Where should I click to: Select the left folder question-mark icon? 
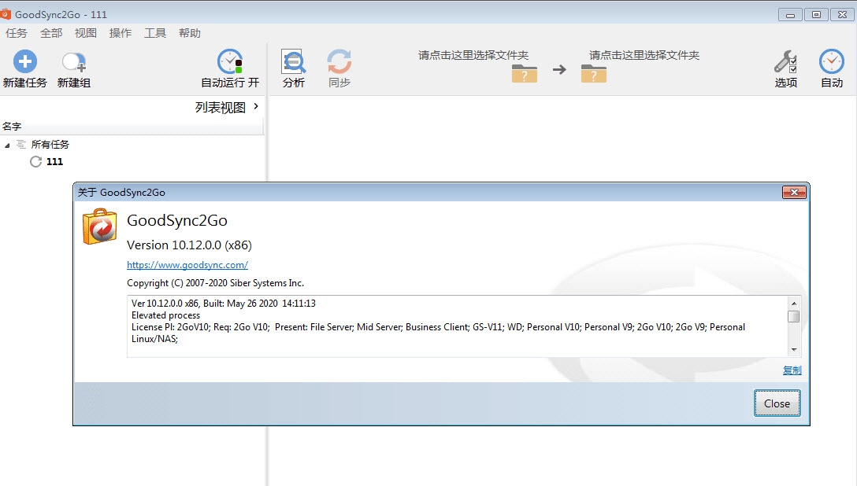tap(524, 73)
